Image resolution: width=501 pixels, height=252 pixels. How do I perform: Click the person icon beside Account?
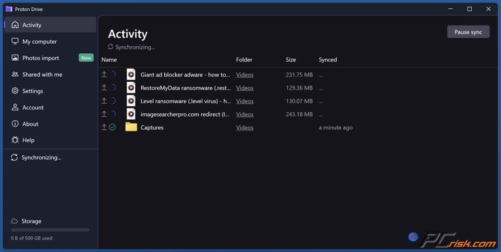[x=15, y=107]
